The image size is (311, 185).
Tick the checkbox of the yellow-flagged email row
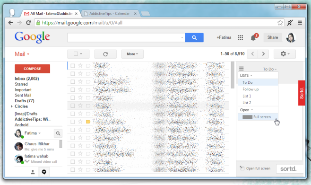73,122
